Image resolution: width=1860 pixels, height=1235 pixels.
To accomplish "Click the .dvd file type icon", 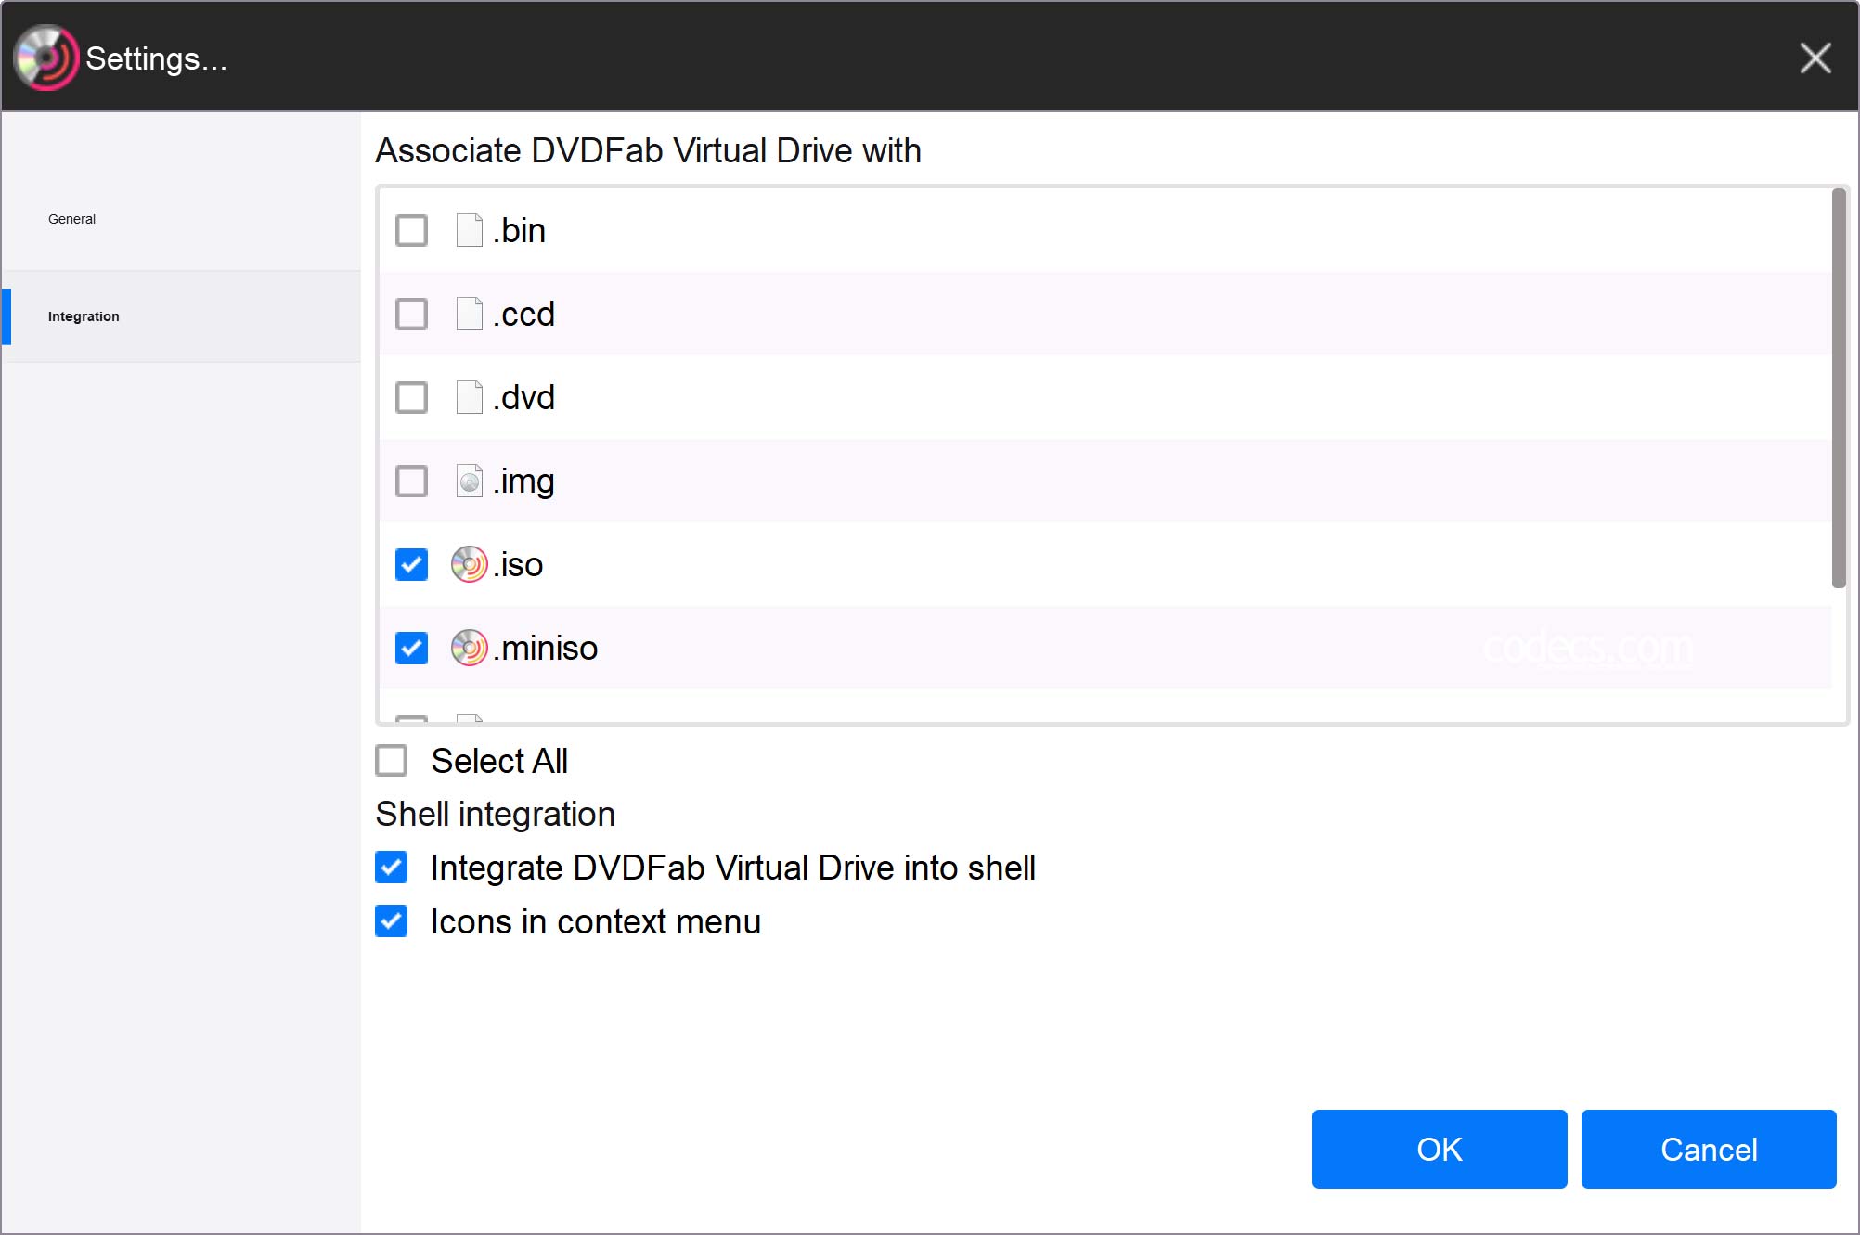I will (x=470, y=397).
